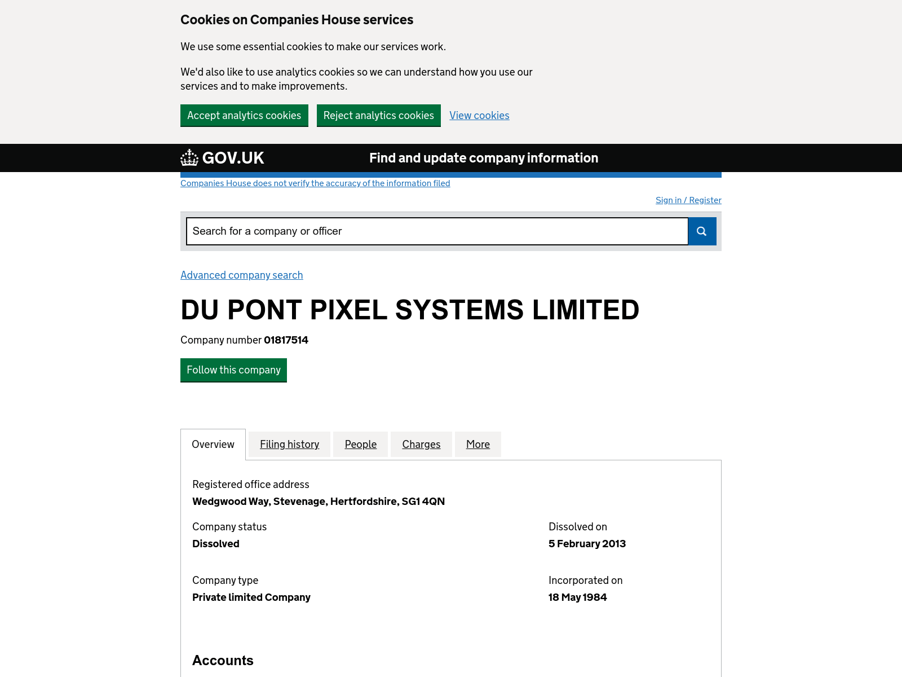The width and height of the screenshot is (902, 677).
Task: Click company number 01817514
Action: [x=286, y=340]
